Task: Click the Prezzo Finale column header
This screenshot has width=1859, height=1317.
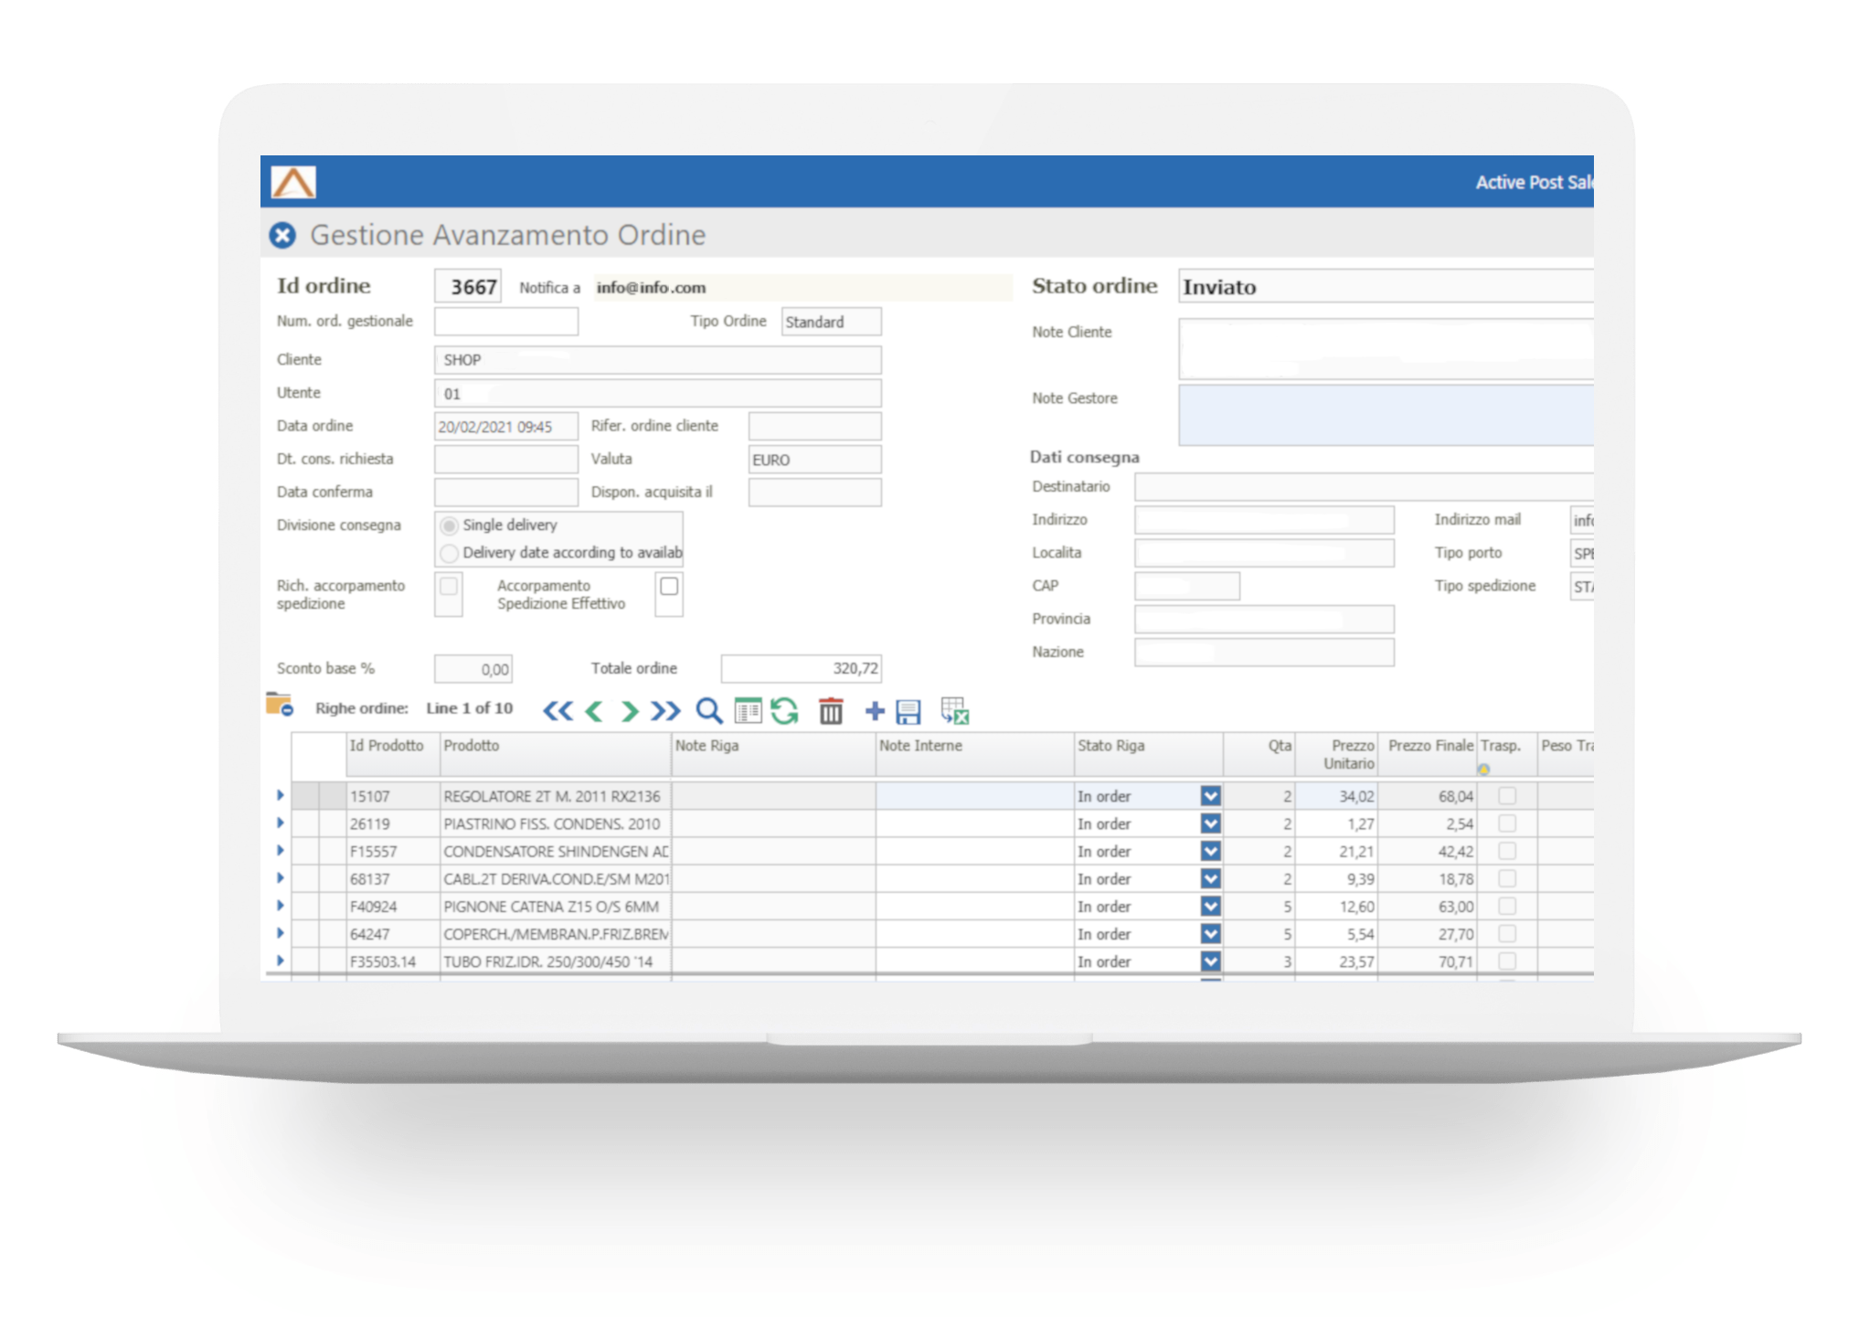Action: (x=1428, y=755)
